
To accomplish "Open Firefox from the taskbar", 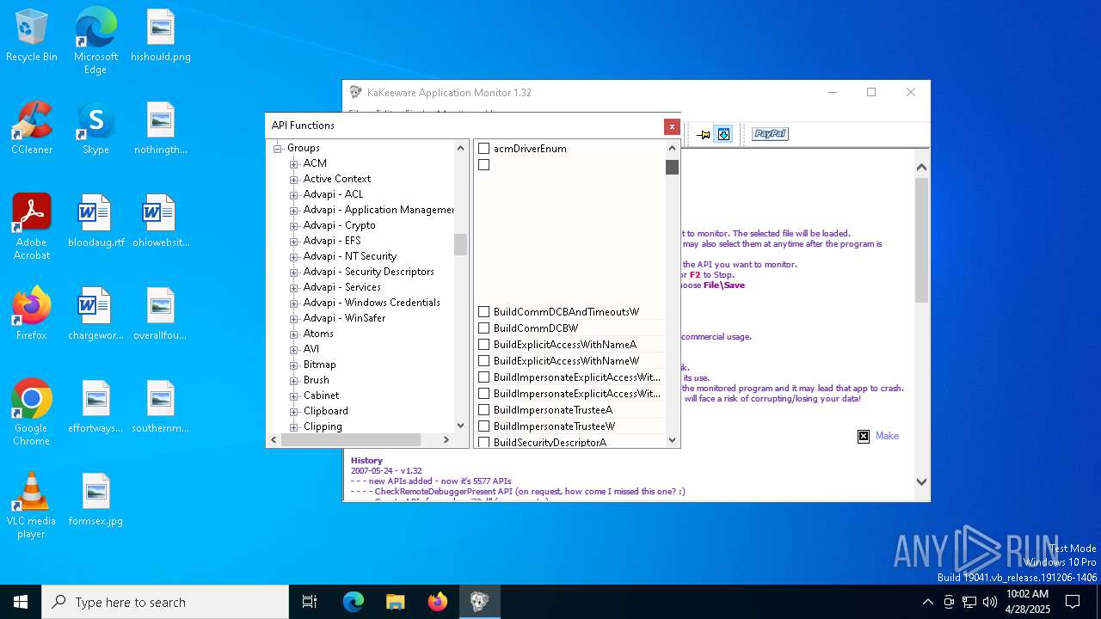I will [437, 602].
